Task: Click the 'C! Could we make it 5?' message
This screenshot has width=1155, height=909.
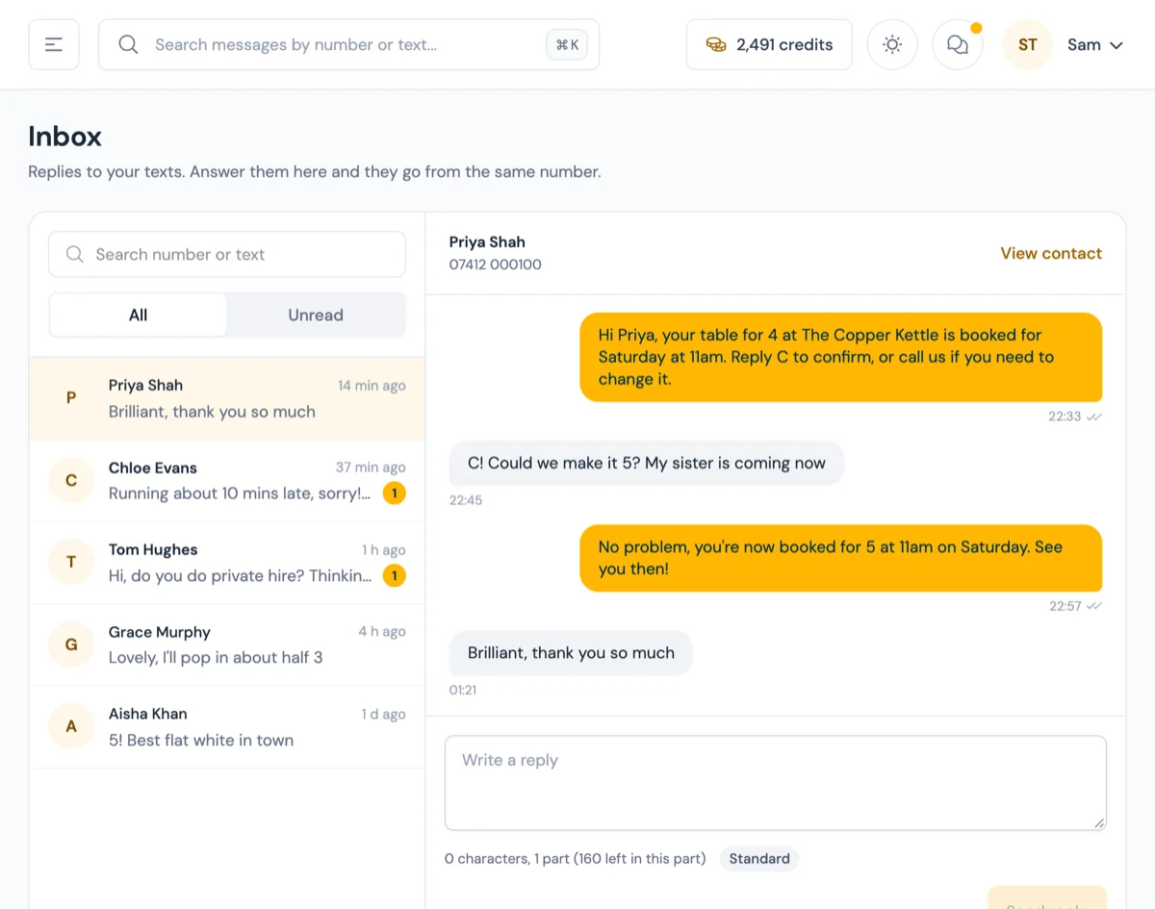Action: pyautogui.click(x=647, y=463)
